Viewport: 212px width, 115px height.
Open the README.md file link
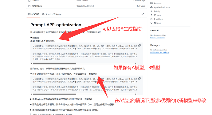coord(37,6)
